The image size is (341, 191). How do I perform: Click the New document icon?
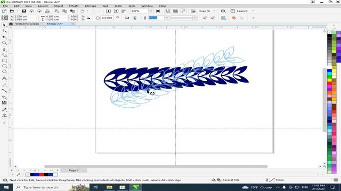coord(4,11)
